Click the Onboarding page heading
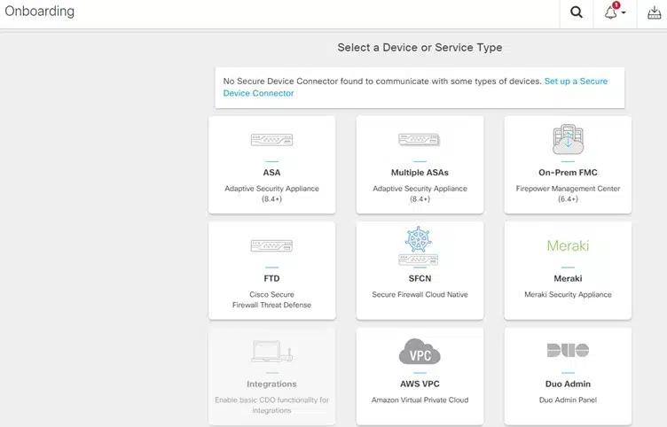Image resolution: width=667 pixels, height=427 pixels. tap(40, 11)
